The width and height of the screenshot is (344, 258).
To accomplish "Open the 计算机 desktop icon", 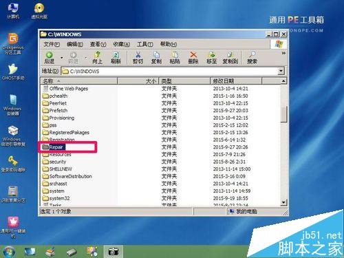I will 13,11.
